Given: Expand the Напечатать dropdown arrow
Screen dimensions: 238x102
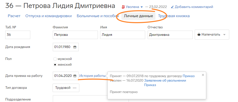Looking at the screenshot, I should tap(224, 35).
